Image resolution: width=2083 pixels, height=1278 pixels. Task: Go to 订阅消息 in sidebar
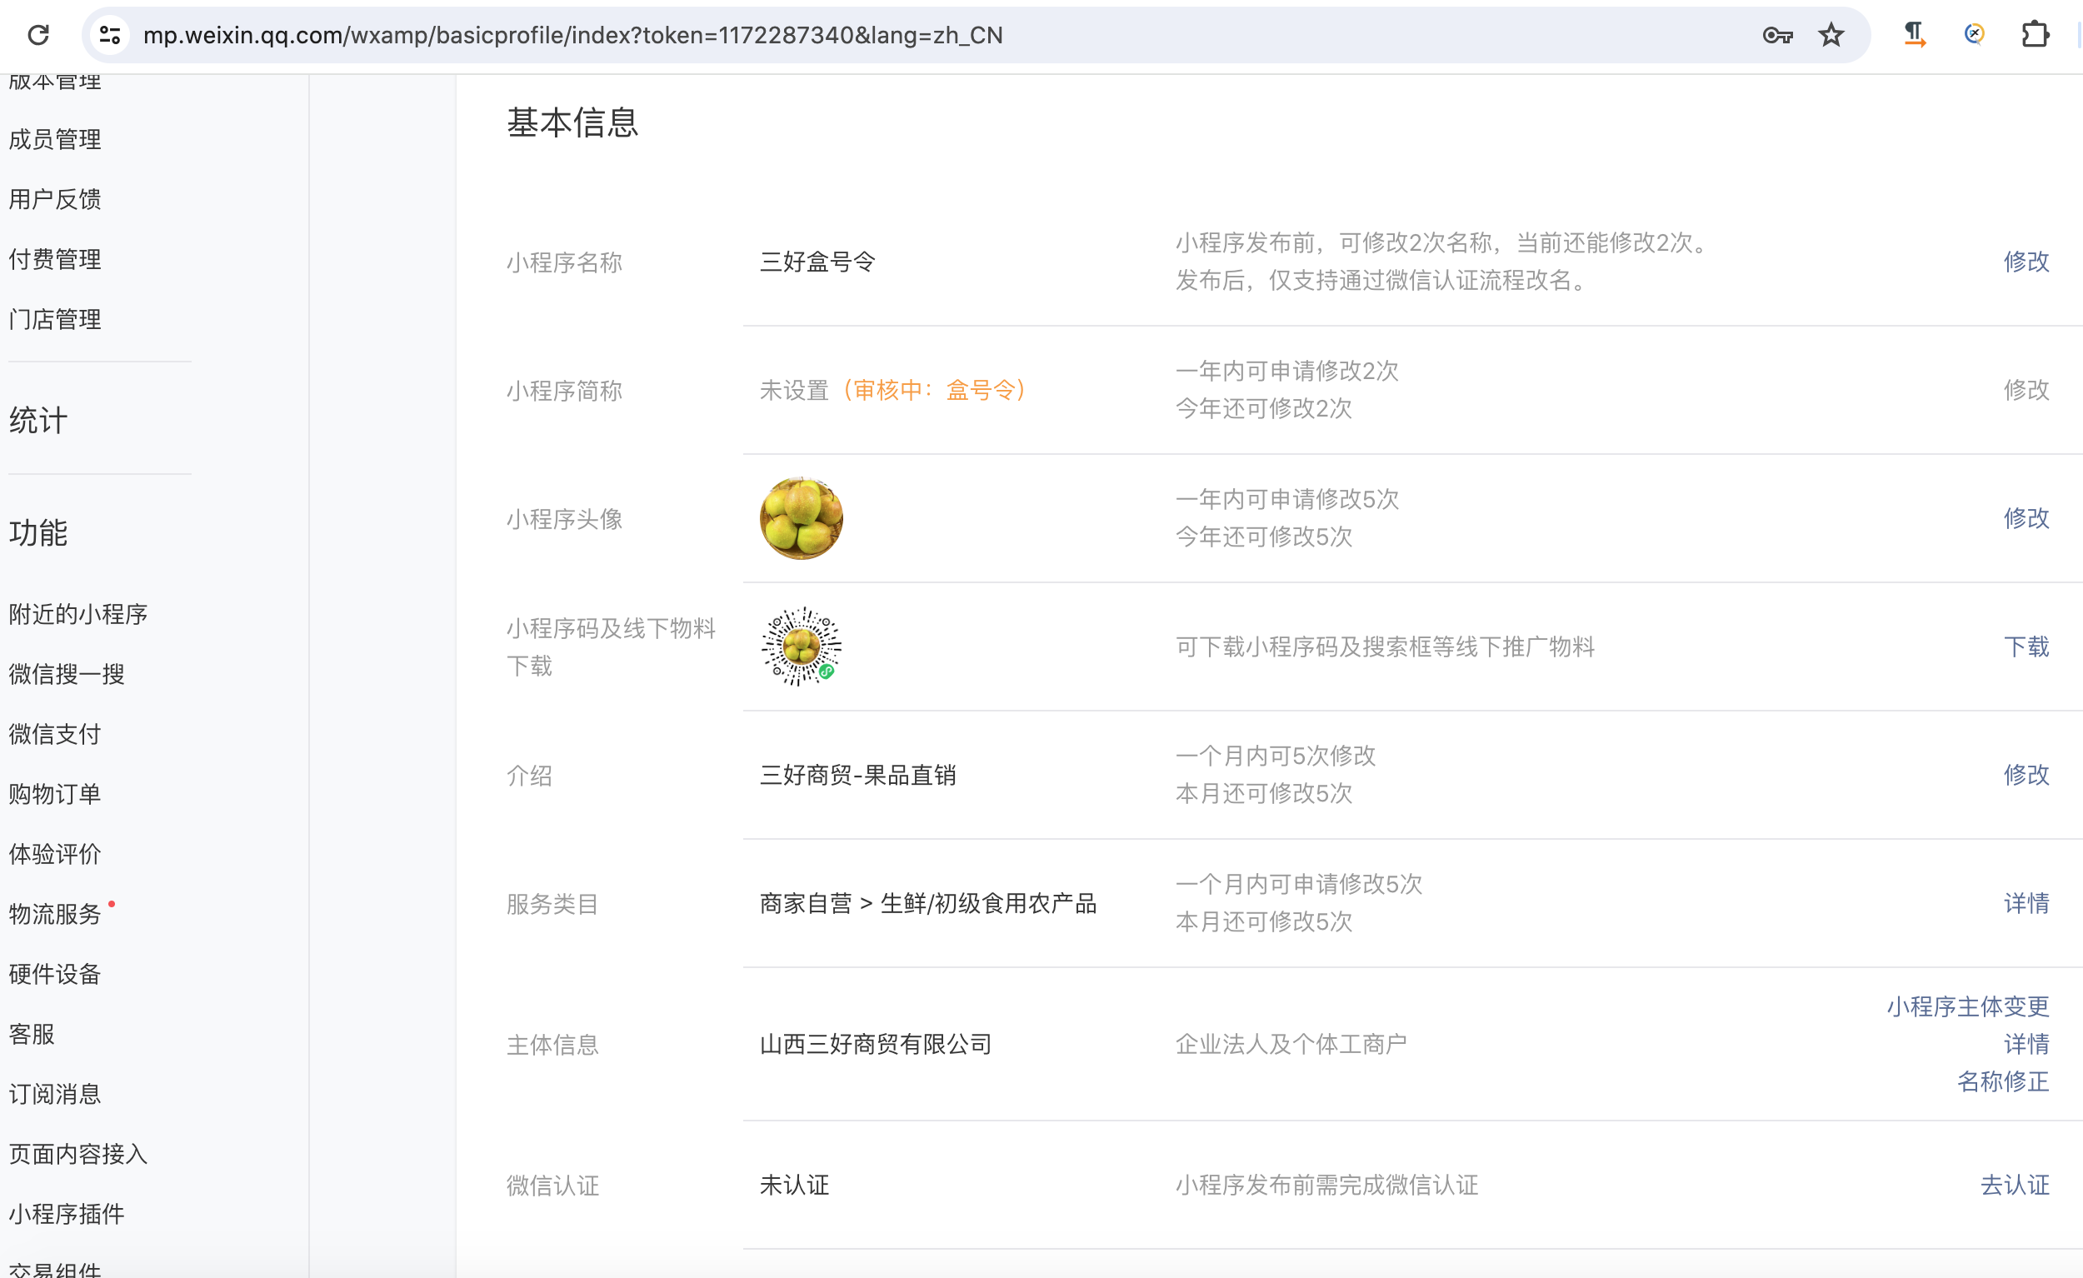(55, 1094)
